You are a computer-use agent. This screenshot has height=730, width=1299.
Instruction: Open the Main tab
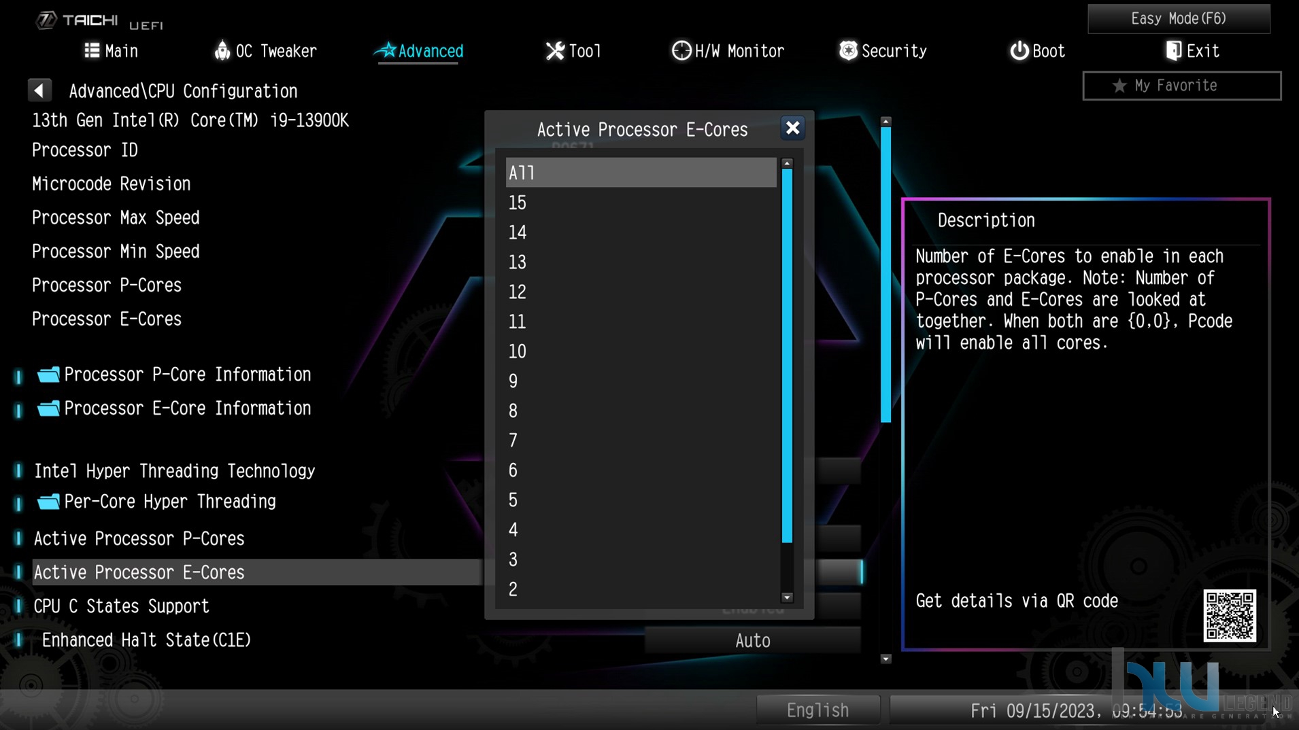point(111,51)
